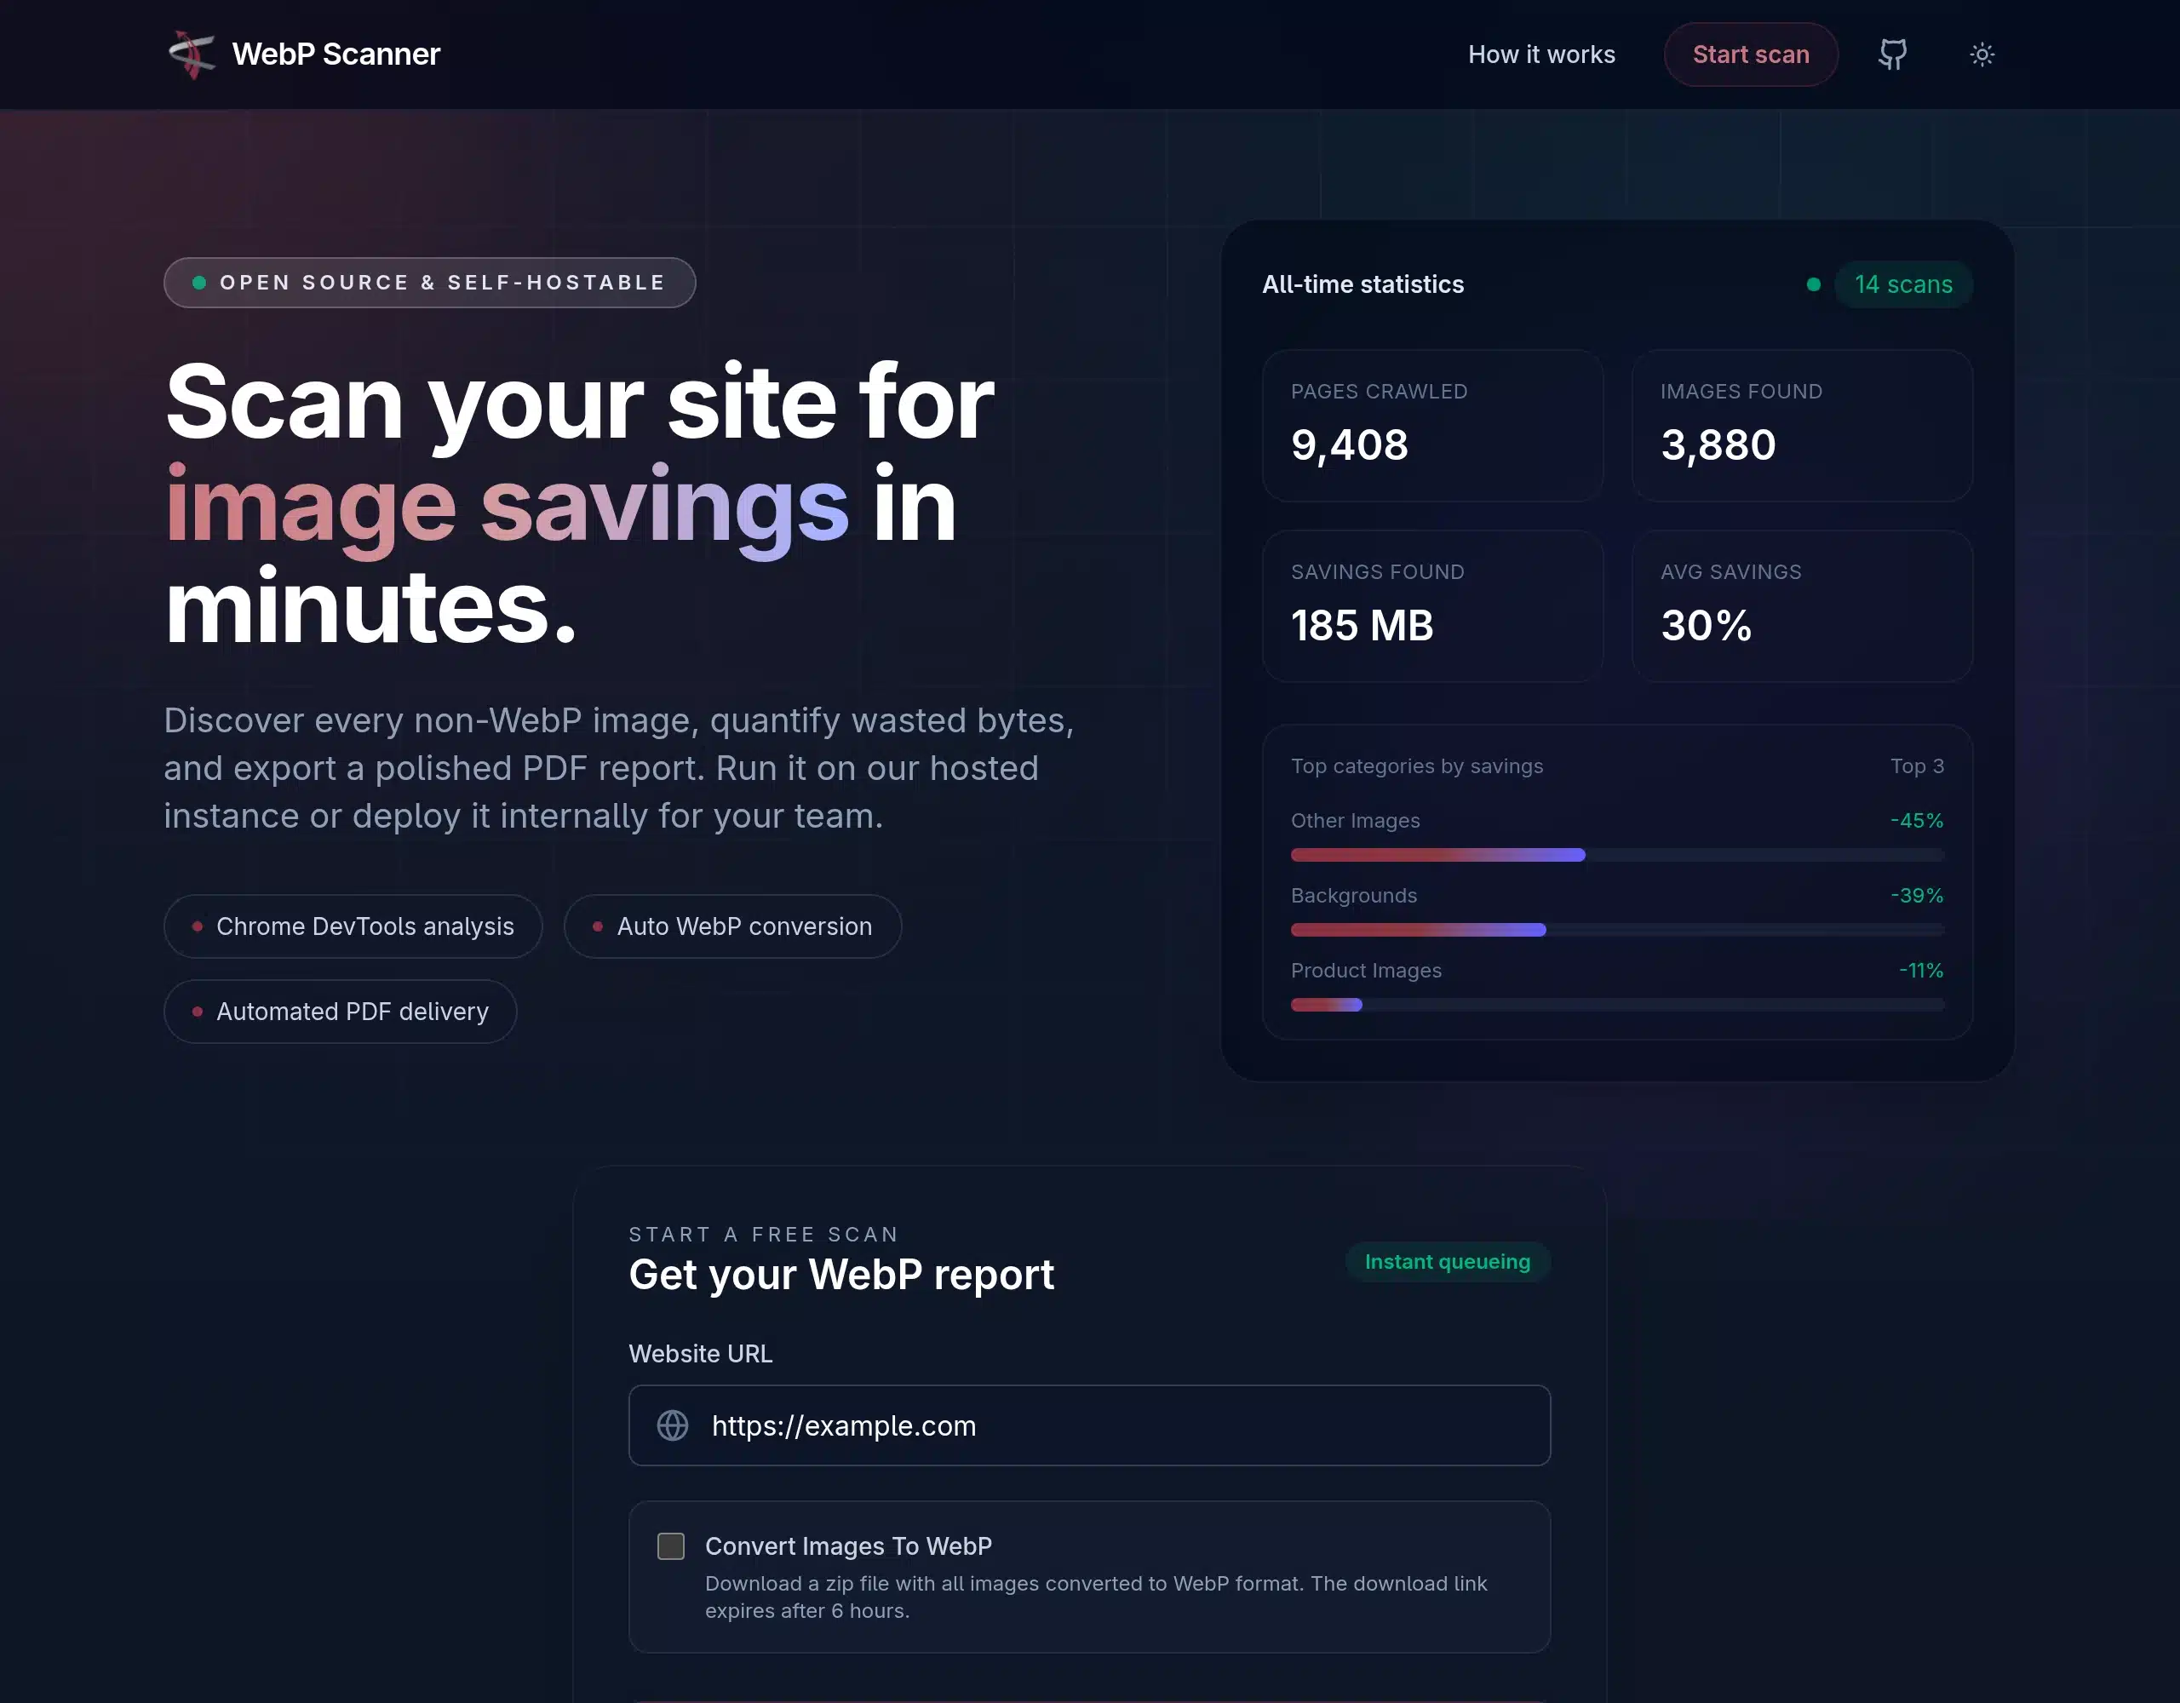Click the green status dot beside 14 scans
The width and height of the screenshot is (2180, 1703).
click(x=1813, y=284)
